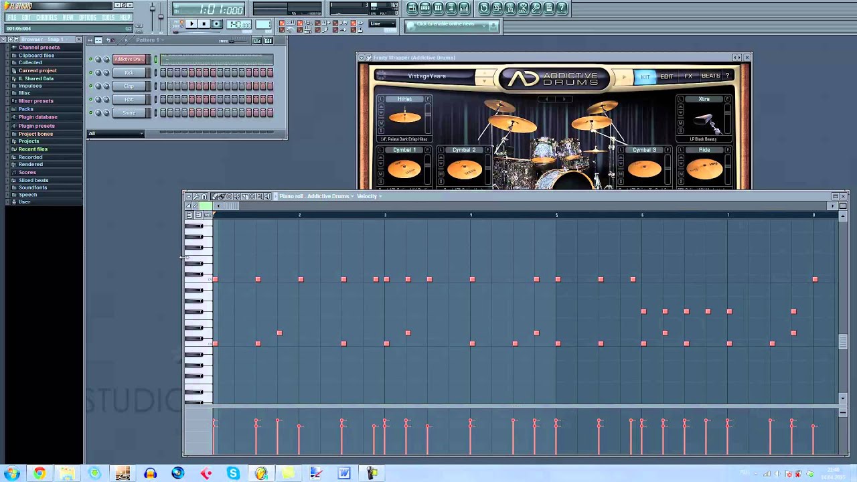Mute Cymbal 2 with its M button
Screen dimensions: 857x482
pos(441,173)
